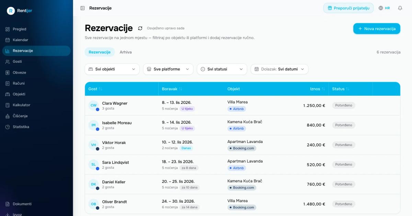Click the Rentijer logo icon
412x216 pixels.
tap(11, 11)
